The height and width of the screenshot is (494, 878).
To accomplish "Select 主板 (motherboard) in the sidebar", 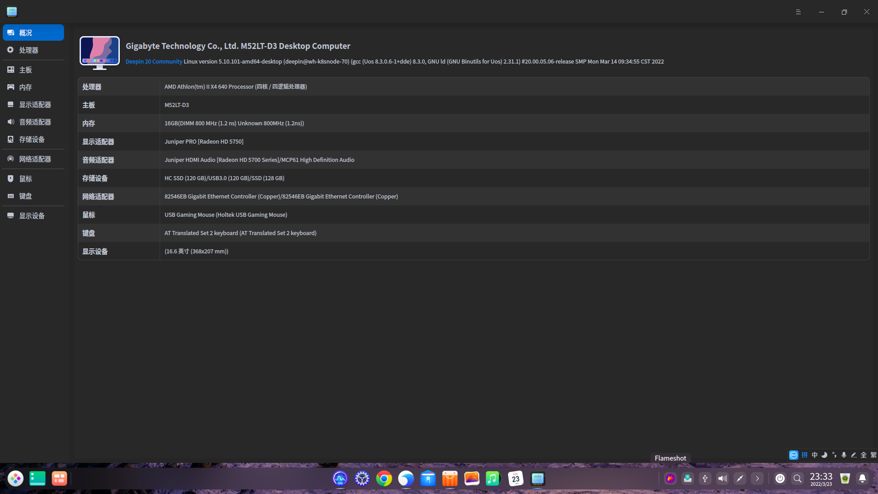I will [x=25, y=70].
